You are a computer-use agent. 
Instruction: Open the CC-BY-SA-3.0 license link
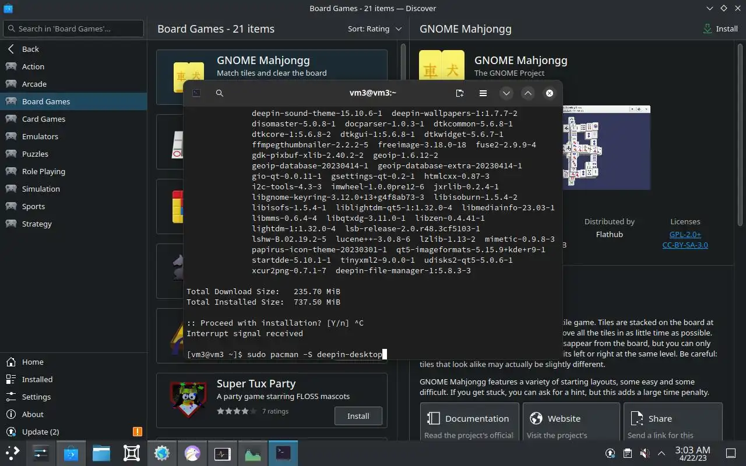point(685,245)
